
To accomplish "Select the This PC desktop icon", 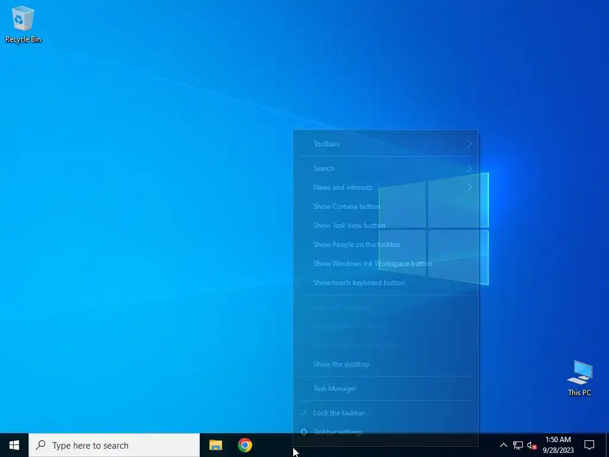I will 579,378.
